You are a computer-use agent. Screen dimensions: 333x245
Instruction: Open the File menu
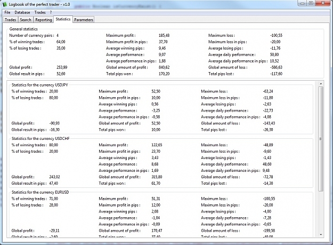pyautogui.click(x=7, y=12)
